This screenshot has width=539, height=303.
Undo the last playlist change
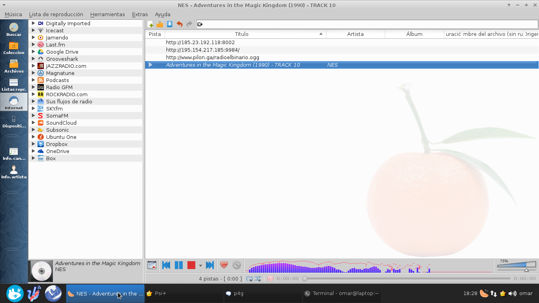(180, 24)
